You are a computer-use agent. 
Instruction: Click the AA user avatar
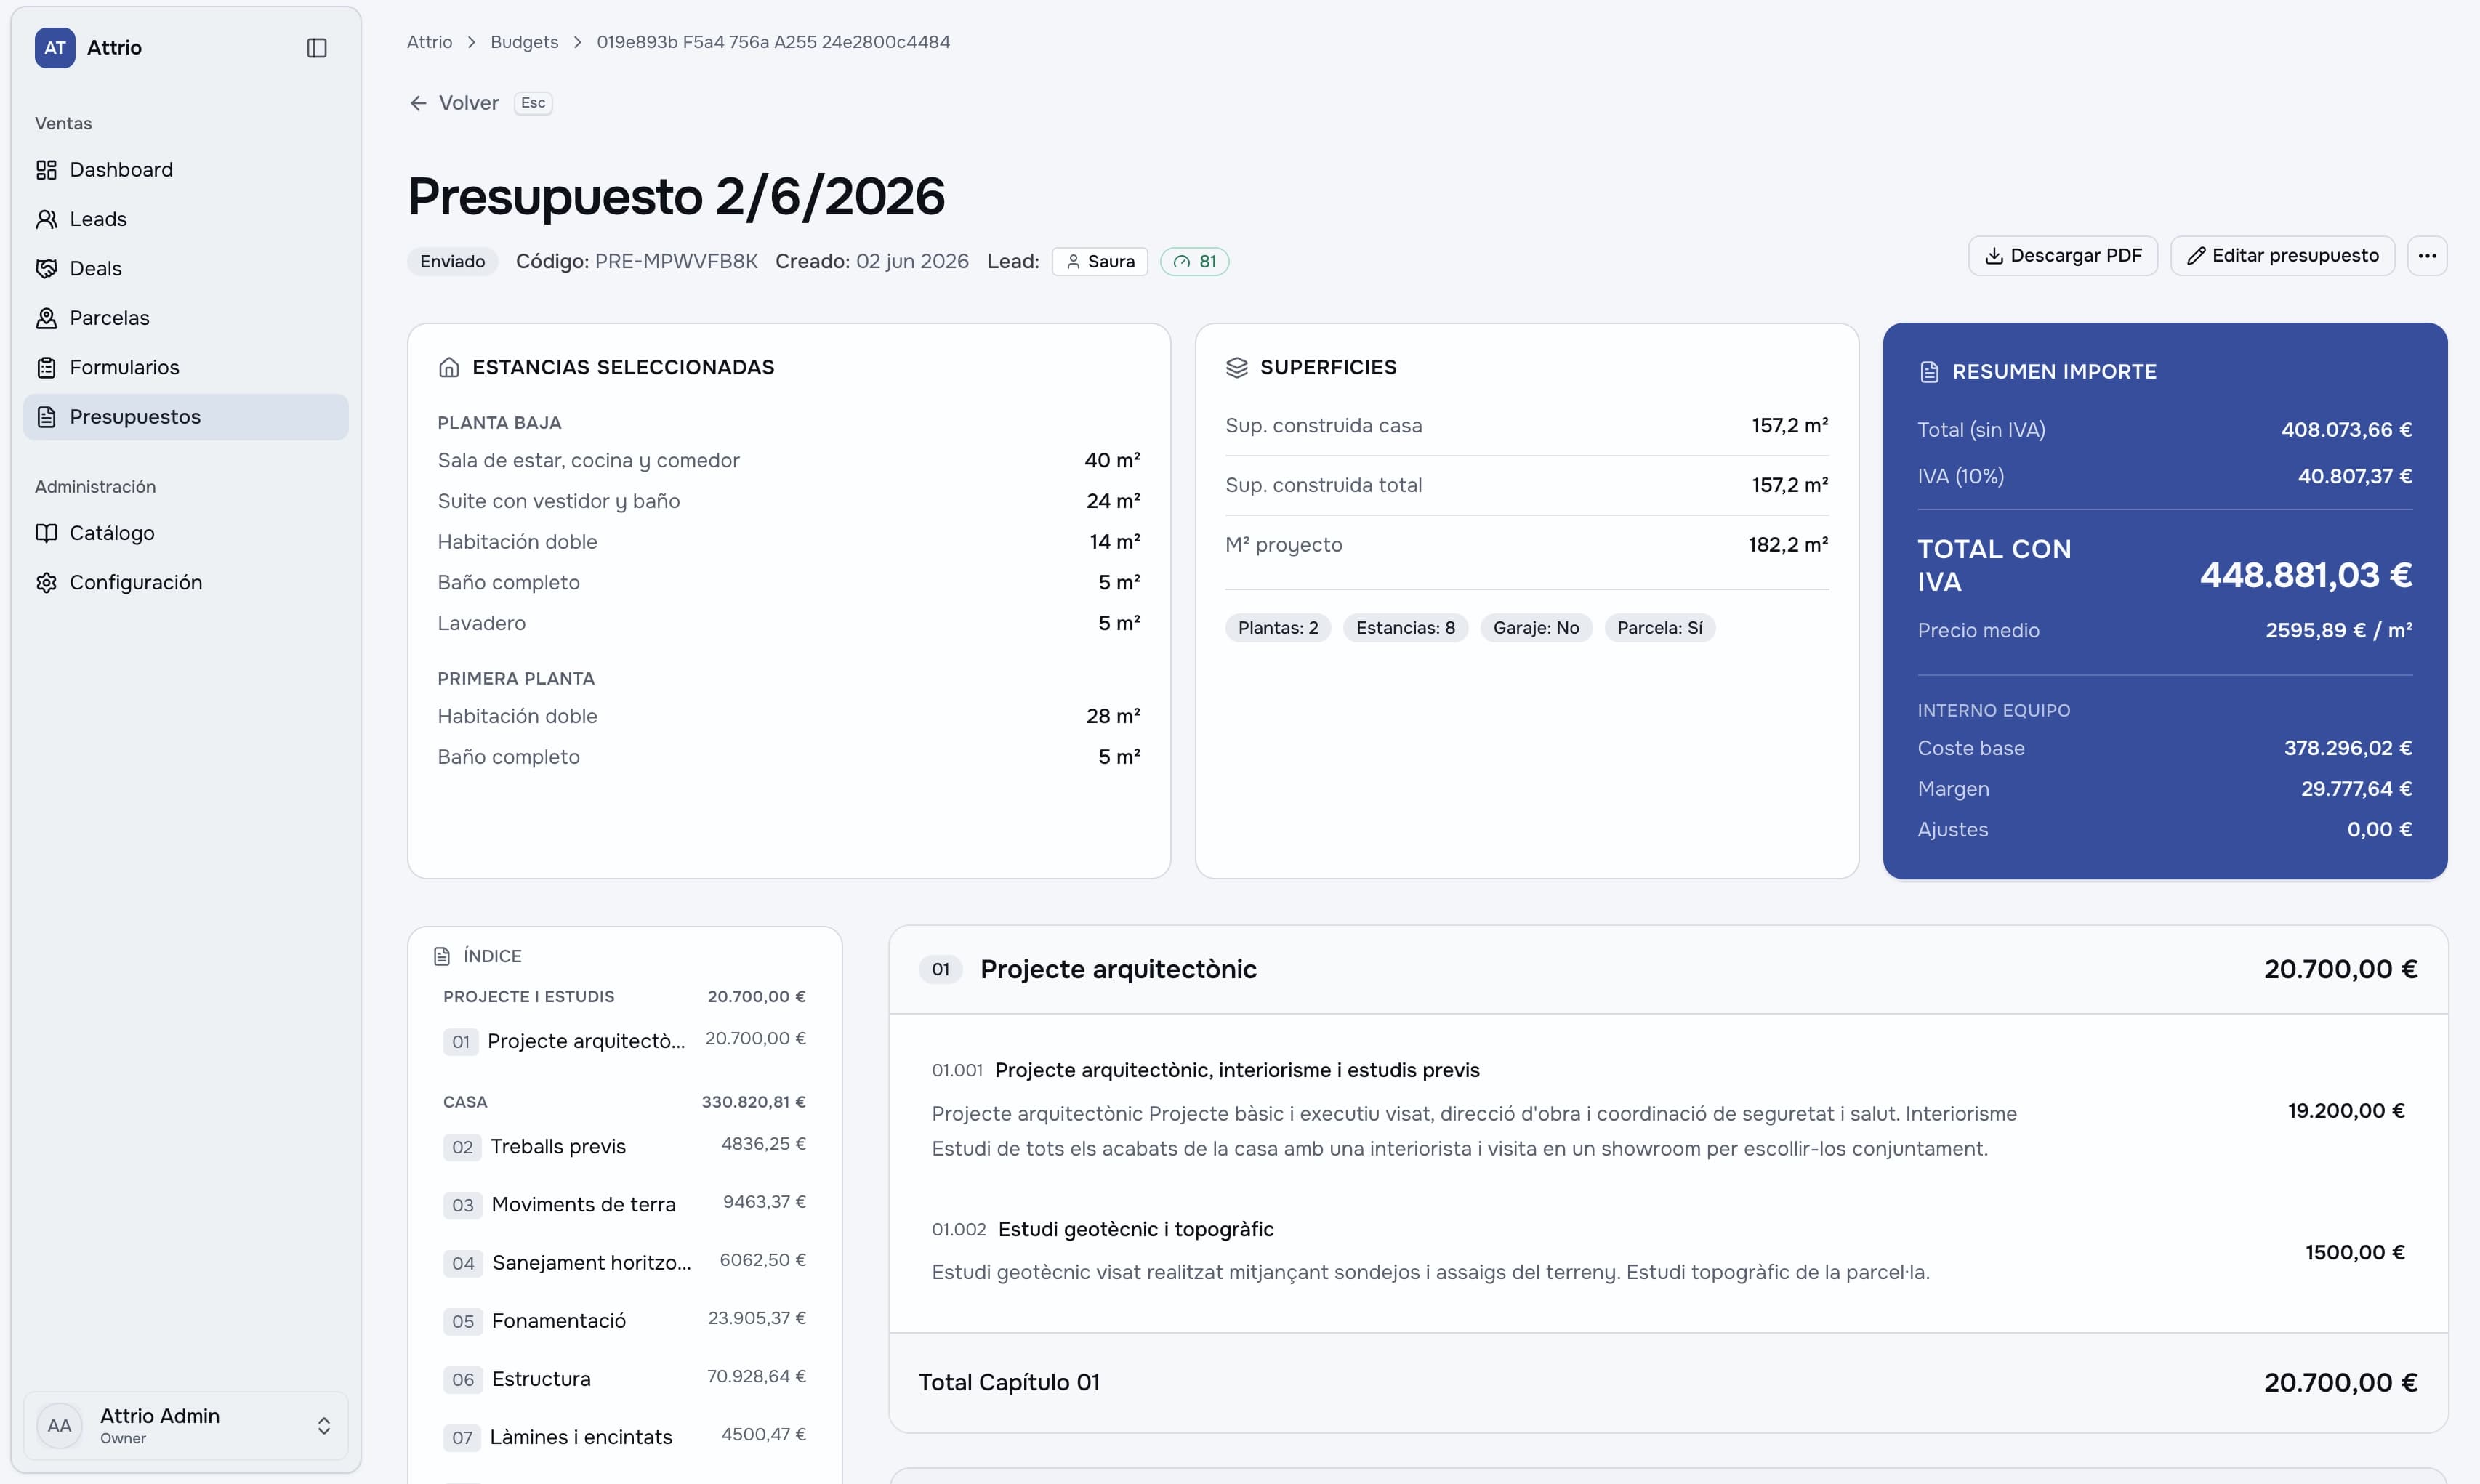(59, 1425)
